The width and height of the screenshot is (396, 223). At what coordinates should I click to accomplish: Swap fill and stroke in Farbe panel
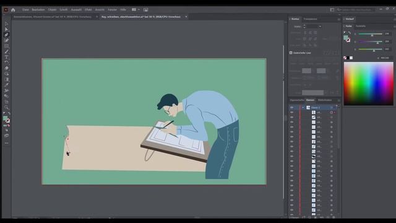[350, 33]
